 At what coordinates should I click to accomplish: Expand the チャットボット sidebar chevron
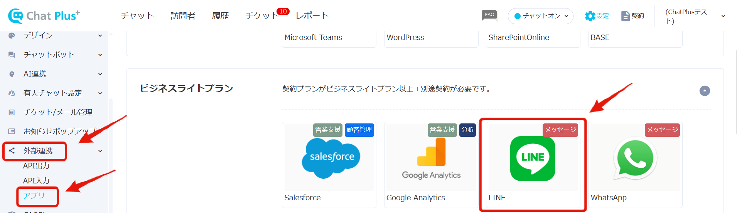click(100, 55)
